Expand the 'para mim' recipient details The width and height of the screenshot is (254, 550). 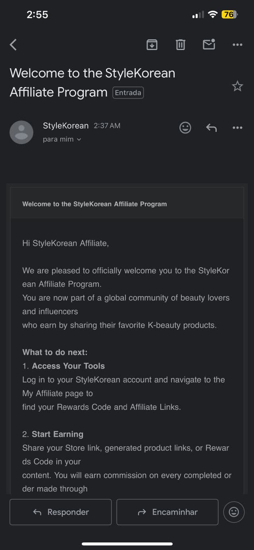coord(62,139)
